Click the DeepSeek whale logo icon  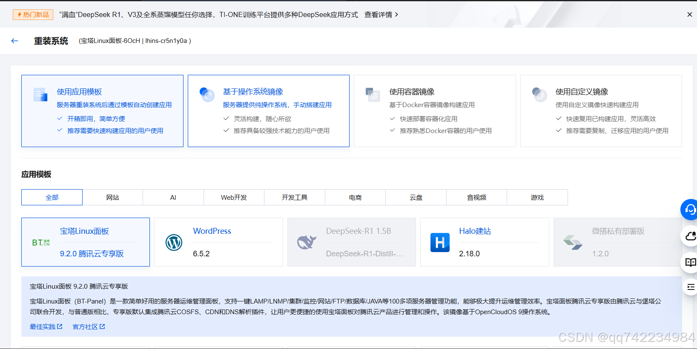pos(307,242)
